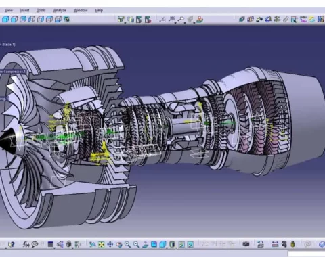Open the f(x) Formula tool
The height and width of the screenshot is (257, 325).
click(x=26, y=244)
